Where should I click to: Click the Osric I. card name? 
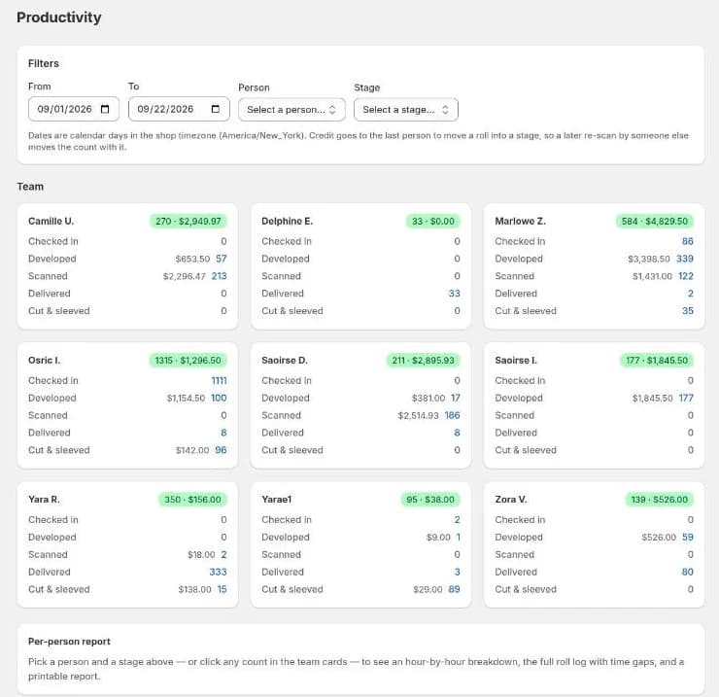pyautogui.click(x=44, y=361)
